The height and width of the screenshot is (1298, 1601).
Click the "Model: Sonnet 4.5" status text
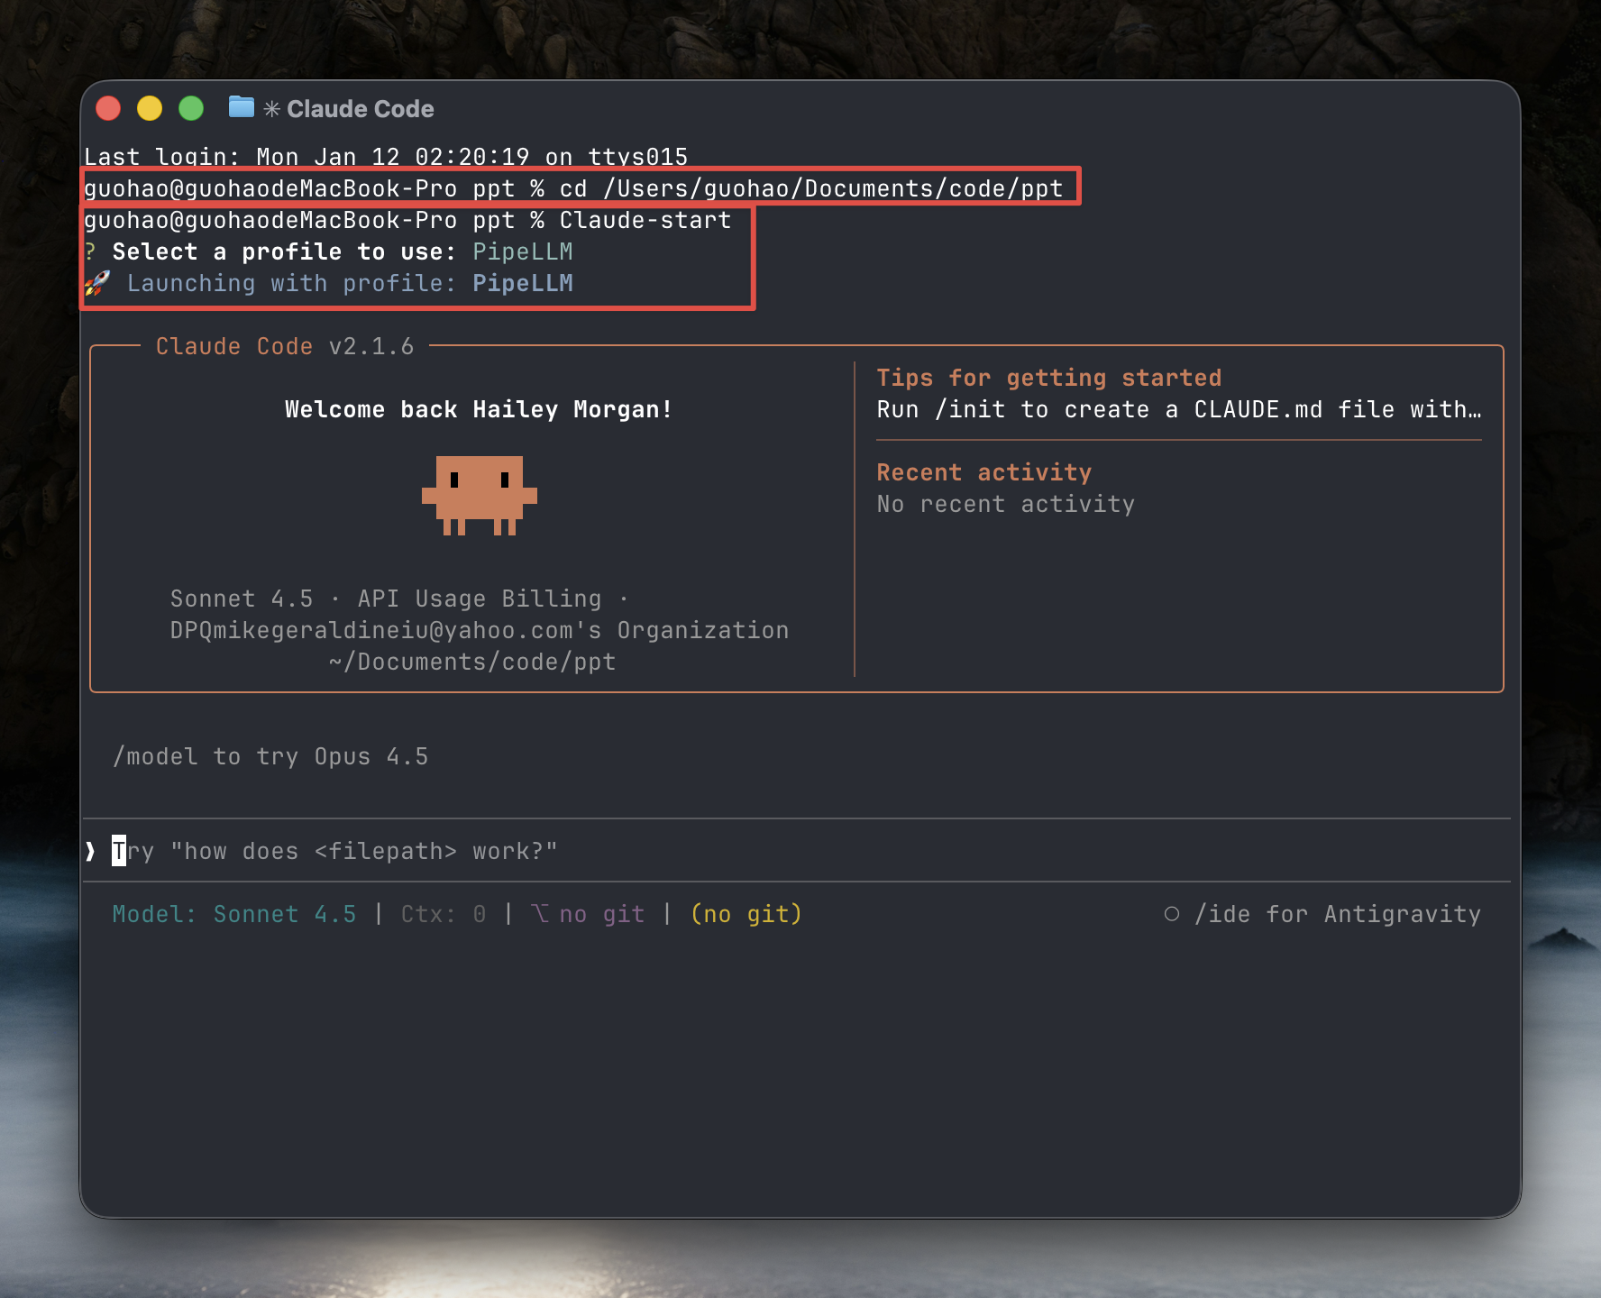234,914
